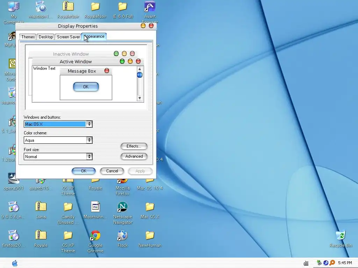This screenshot has width=358, height=268.
Task: Click the taskbar clock showing 5:45 PM
Action: [345, 263]
